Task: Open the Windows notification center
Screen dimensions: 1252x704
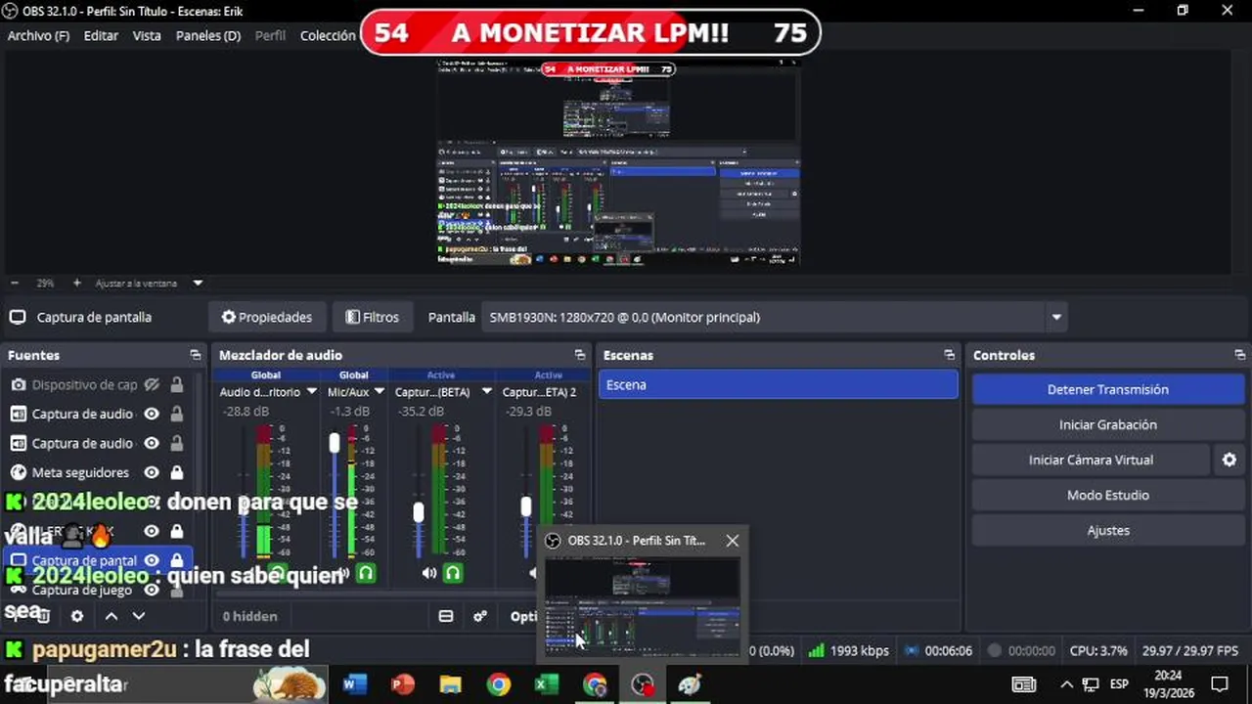Action: tap(1220, 683)
